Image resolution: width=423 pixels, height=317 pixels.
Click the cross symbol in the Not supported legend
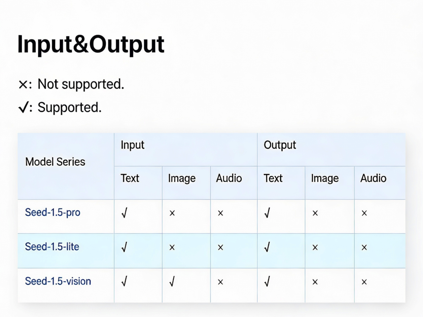tap(23, 85)
